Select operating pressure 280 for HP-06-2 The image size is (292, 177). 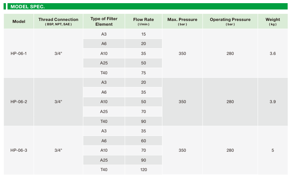[230, 102]
